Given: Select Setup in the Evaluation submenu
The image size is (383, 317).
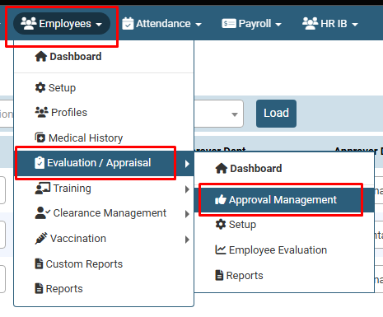Looking at the screenshot, I should (x=284, y=225).
